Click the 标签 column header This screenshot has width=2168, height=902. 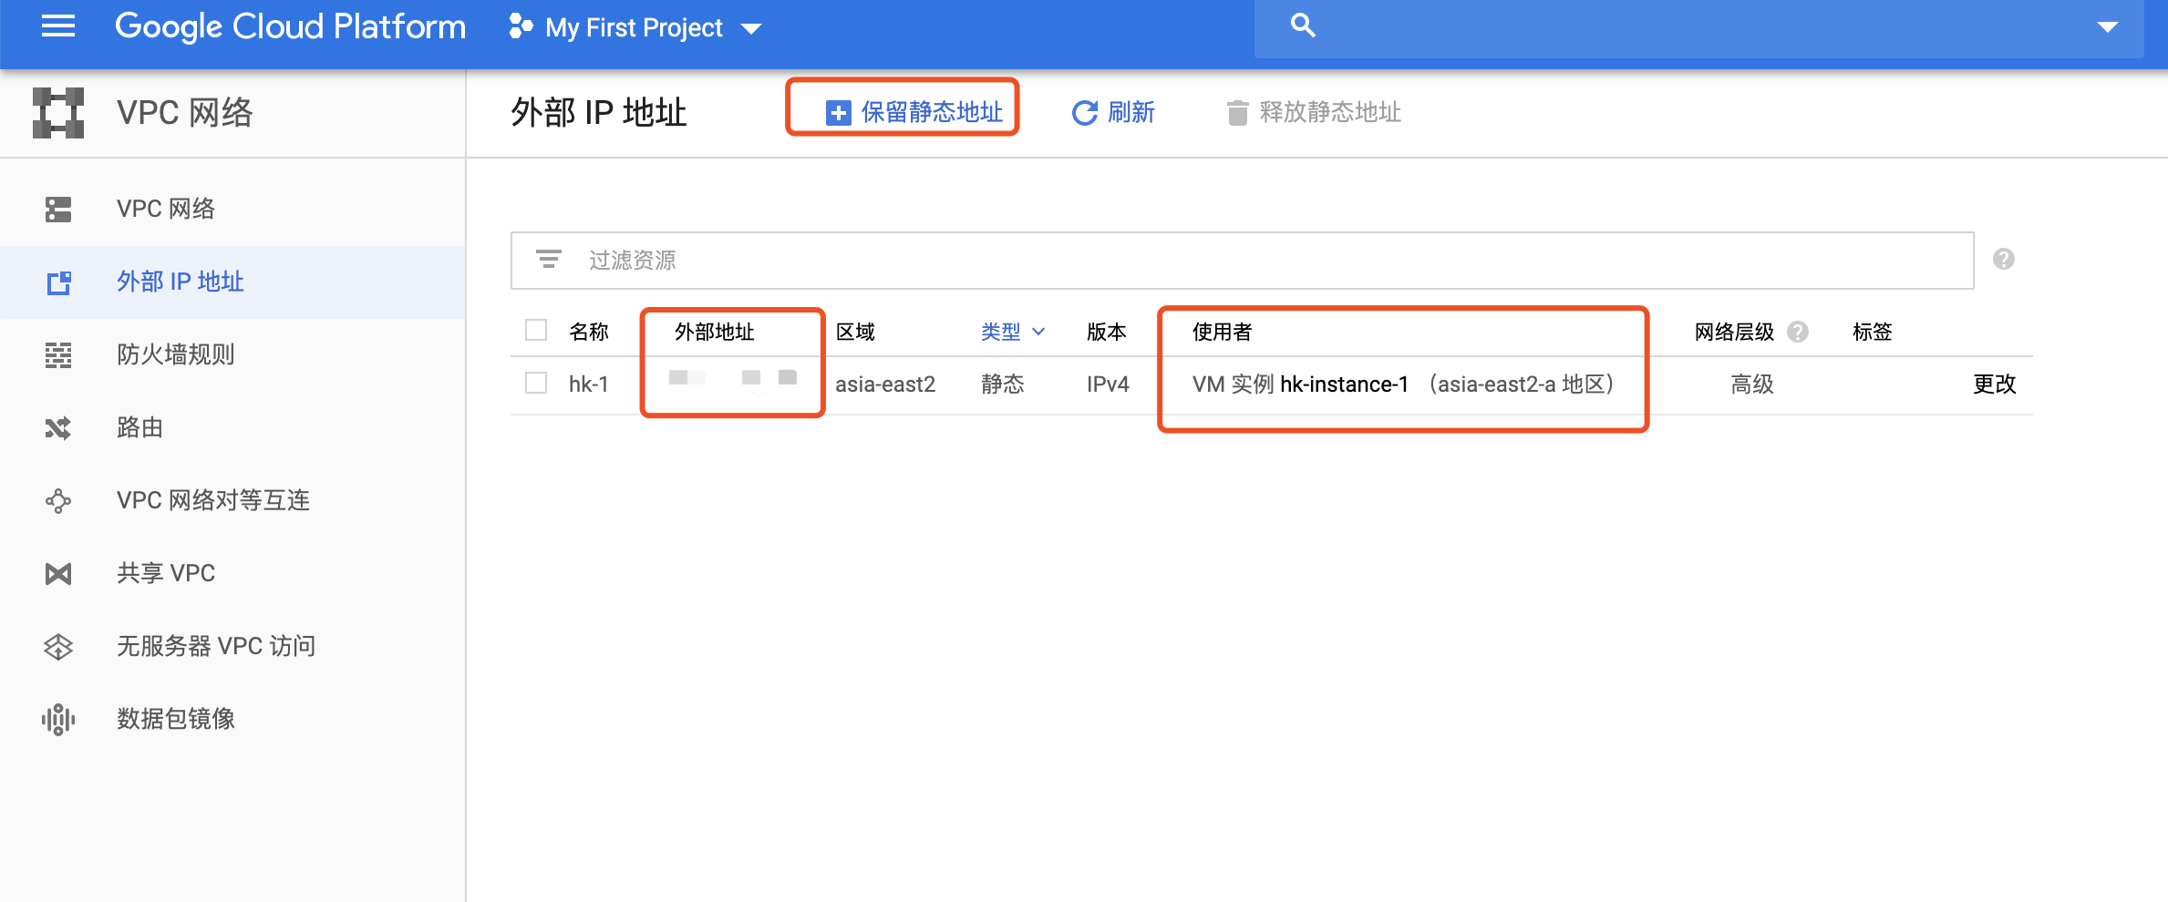coord(1873,332)
